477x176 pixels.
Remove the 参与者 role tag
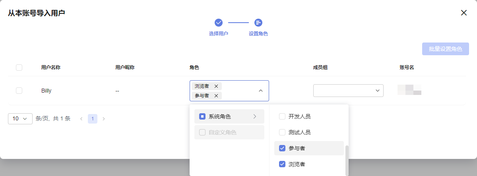pos(216,96)
